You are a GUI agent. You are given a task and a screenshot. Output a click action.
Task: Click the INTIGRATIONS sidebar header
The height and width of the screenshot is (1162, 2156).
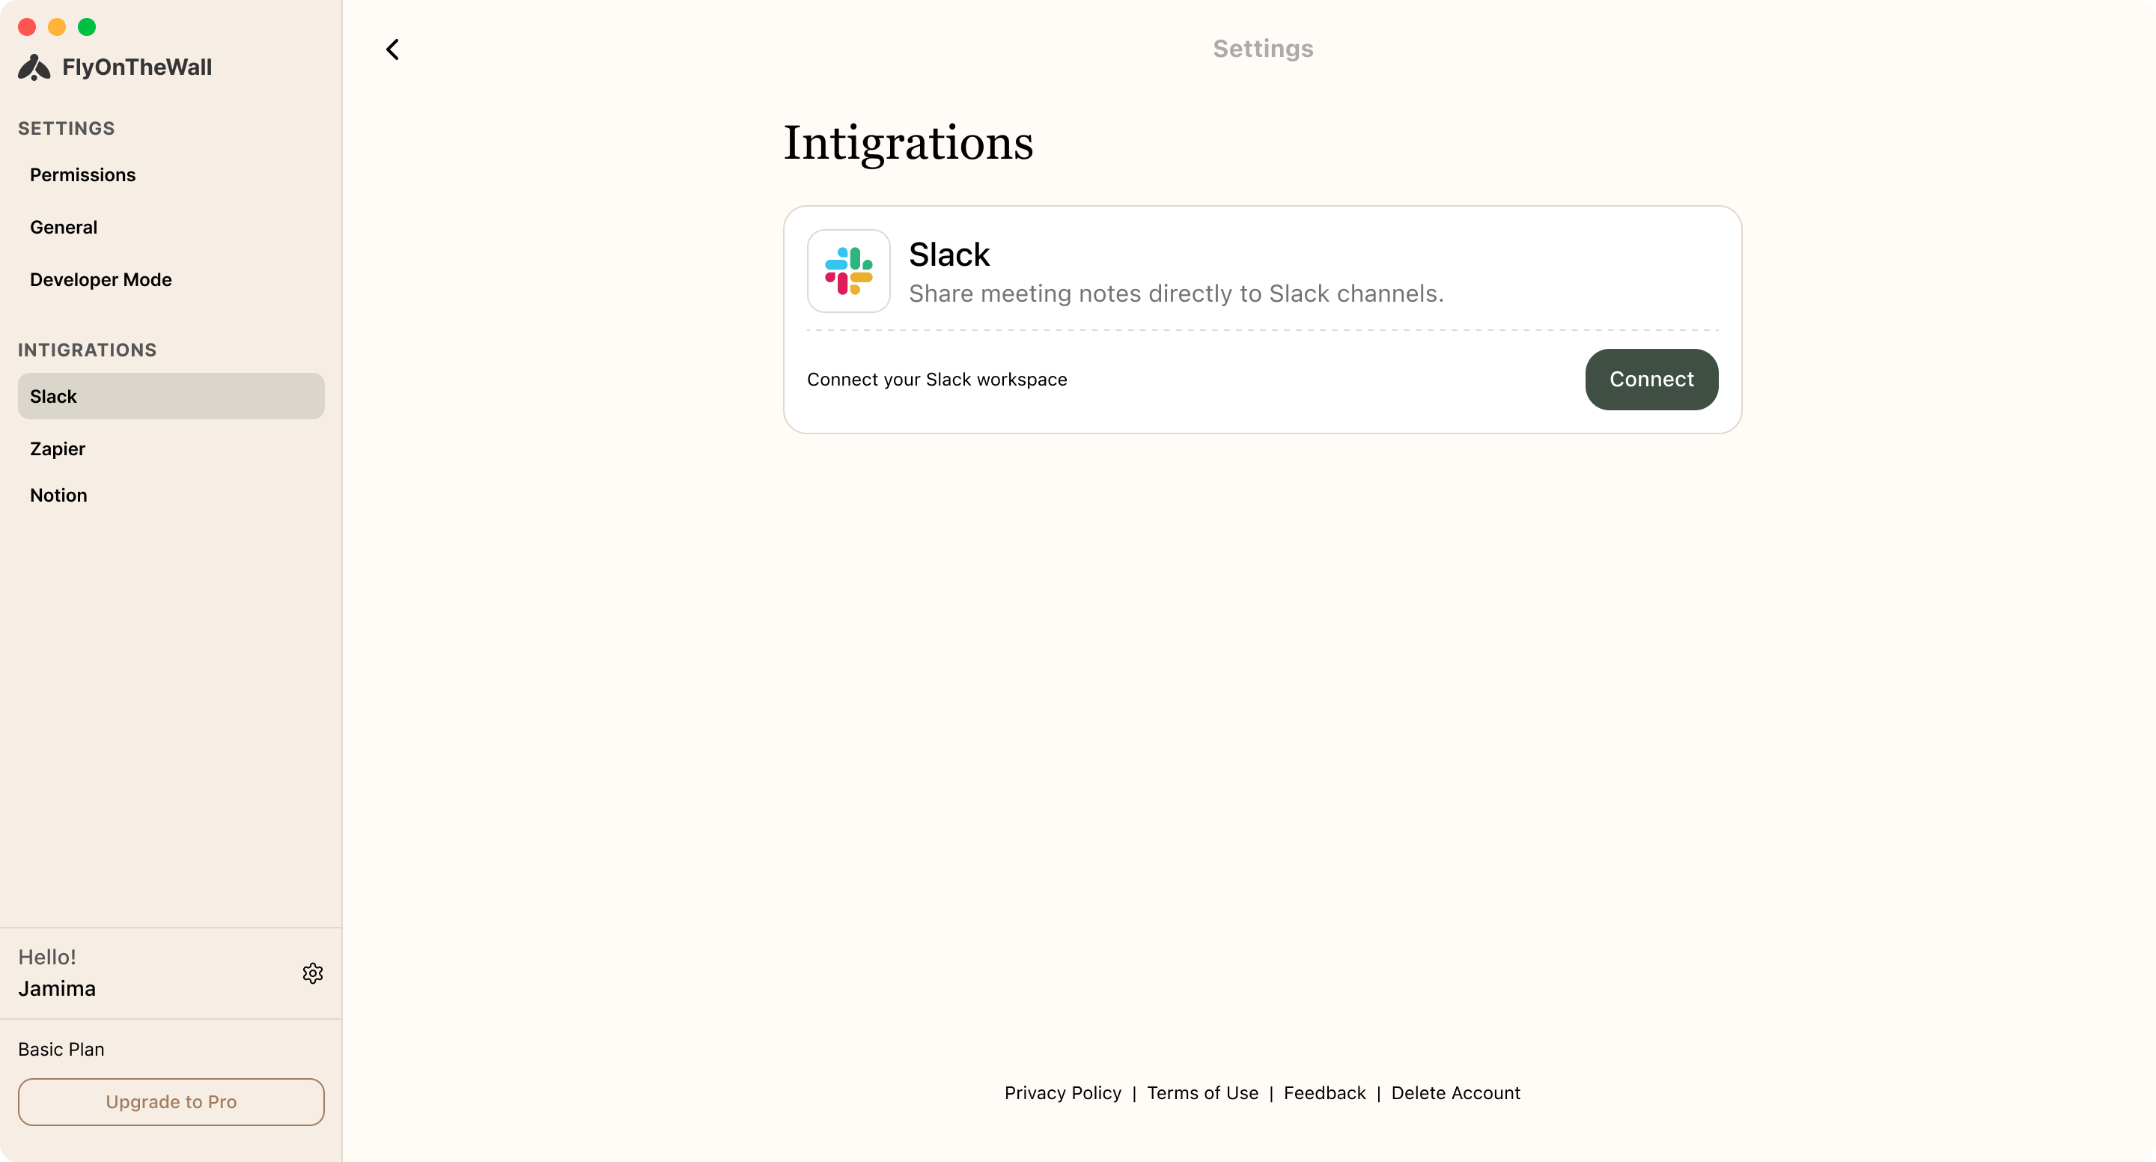(x=87, y=350)
